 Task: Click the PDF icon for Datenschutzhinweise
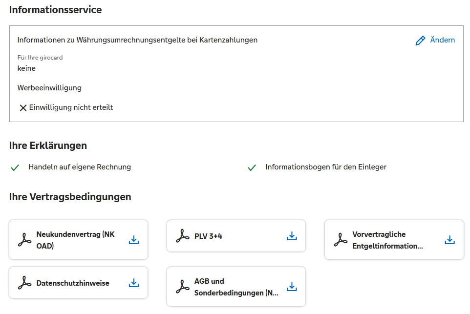point(25,283)
